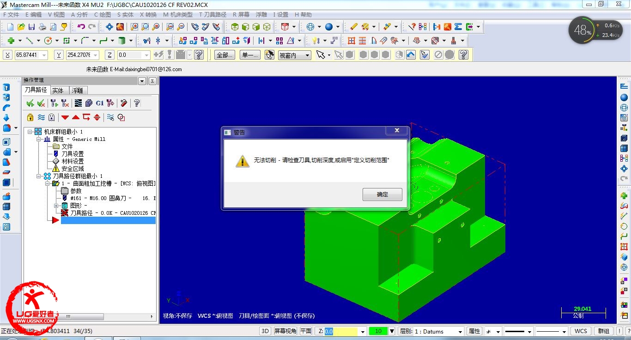Click the regenerate all selected operations icon
The image size is (631, 340).
(54, 103)
